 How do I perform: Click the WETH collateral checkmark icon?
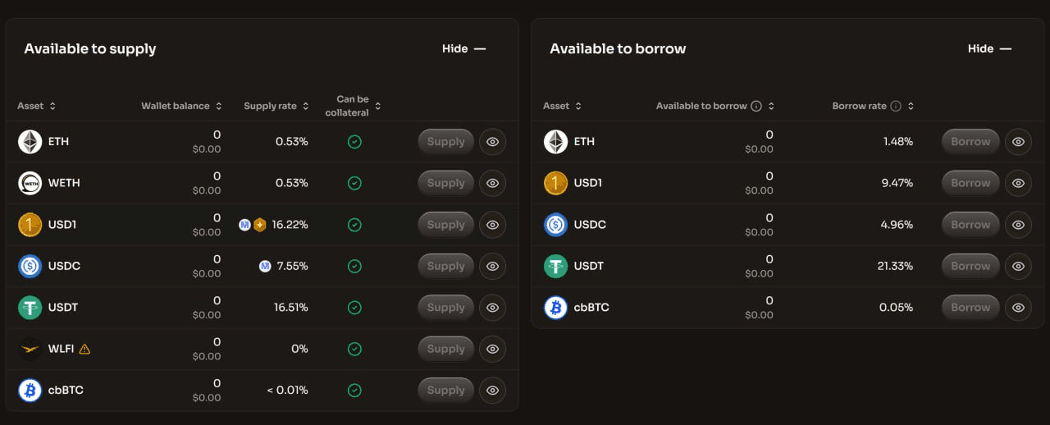click(x=354, y=183)
